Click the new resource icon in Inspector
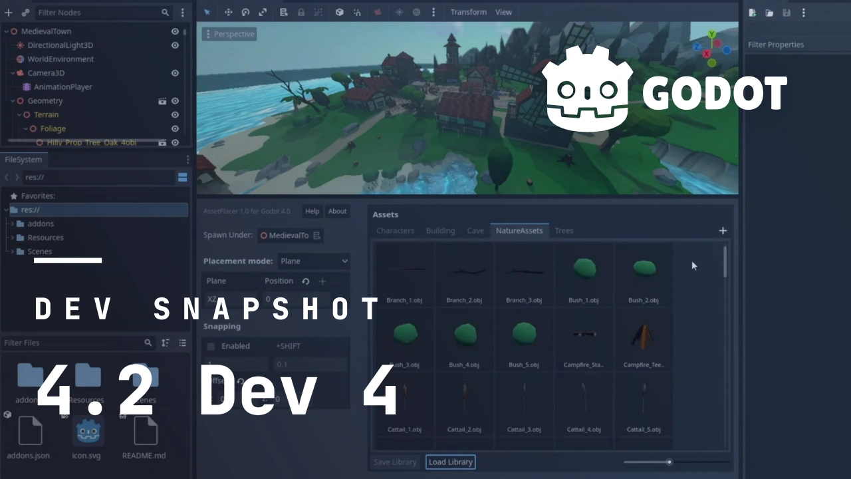 753,13
